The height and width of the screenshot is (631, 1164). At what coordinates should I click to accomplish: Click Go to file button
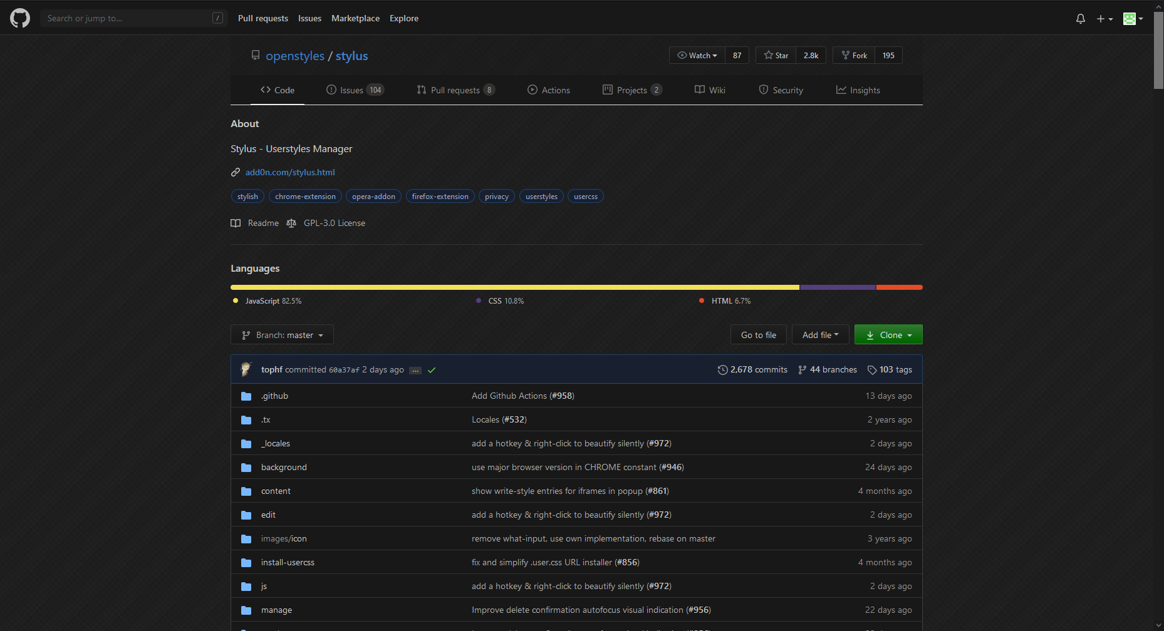point(758,335)
